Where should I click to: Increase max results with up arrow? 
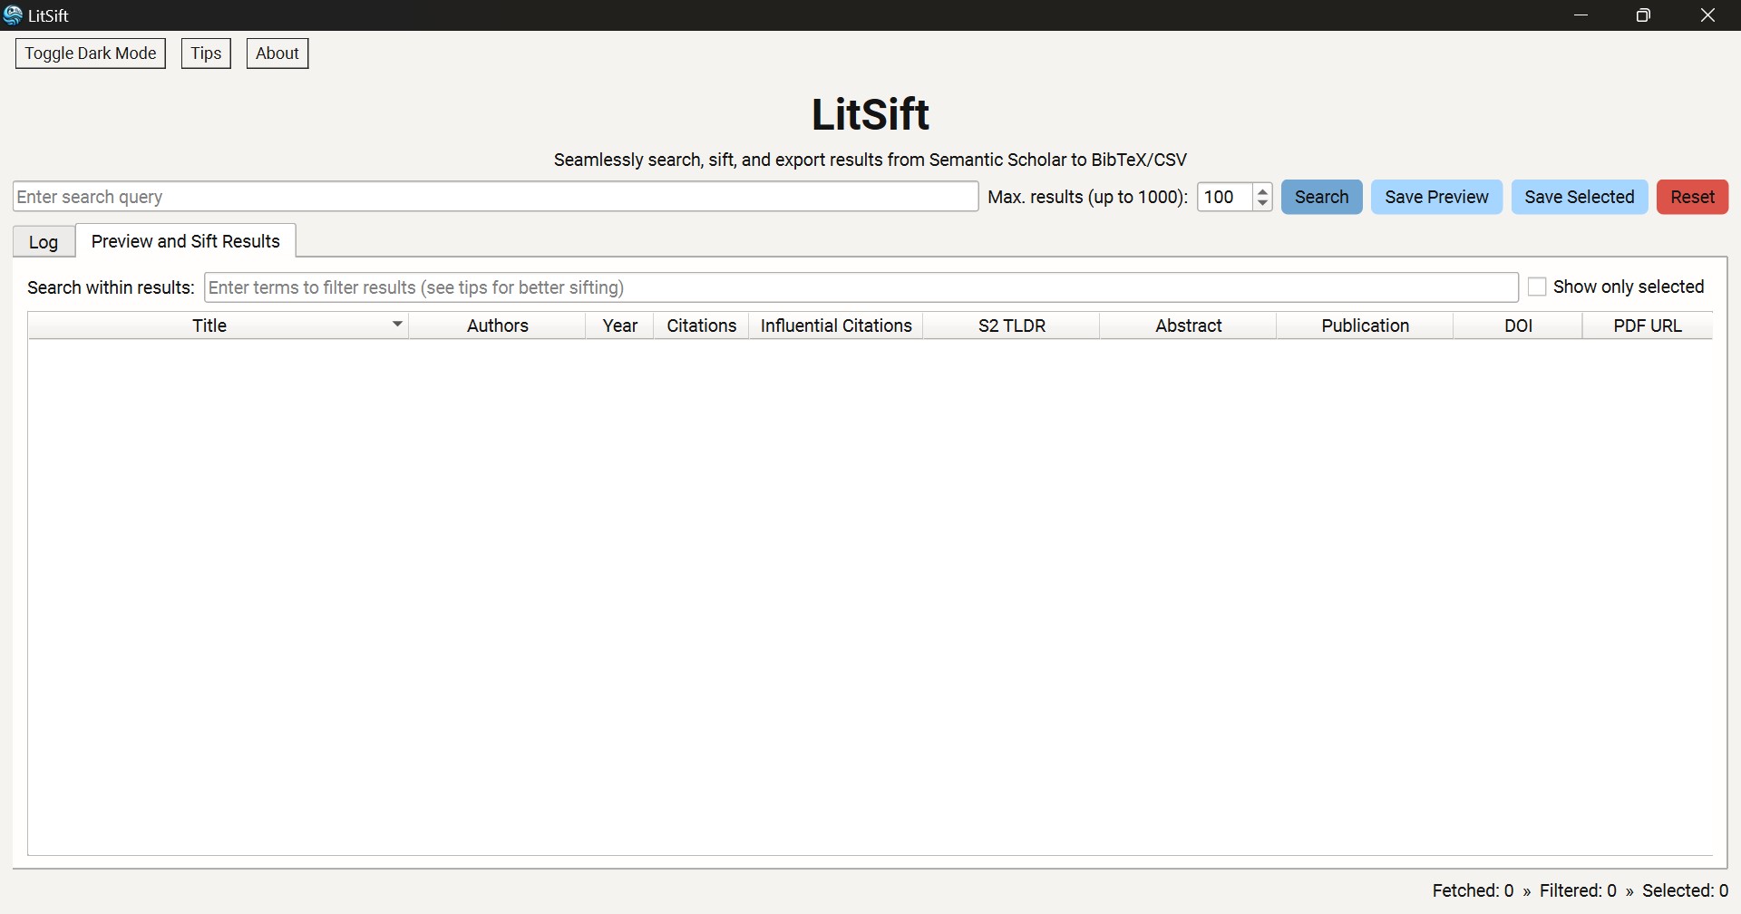point(1263,190)
